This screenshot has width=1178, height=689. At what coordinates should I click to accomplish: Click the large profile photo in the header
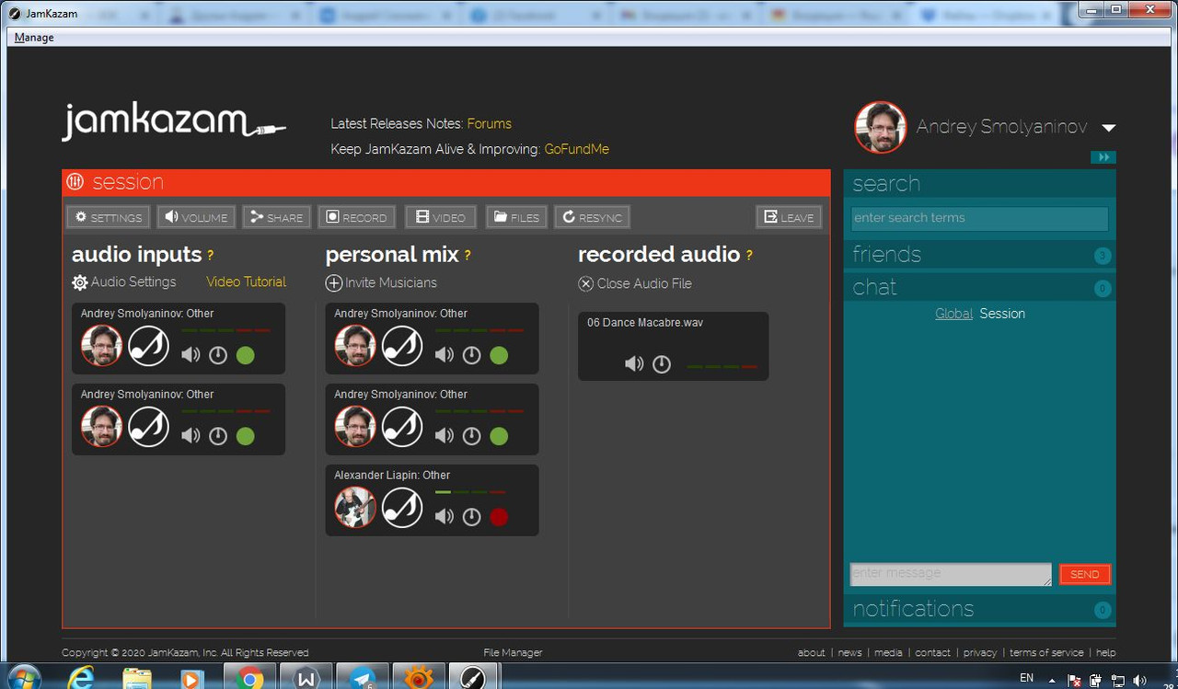(881, 127)
